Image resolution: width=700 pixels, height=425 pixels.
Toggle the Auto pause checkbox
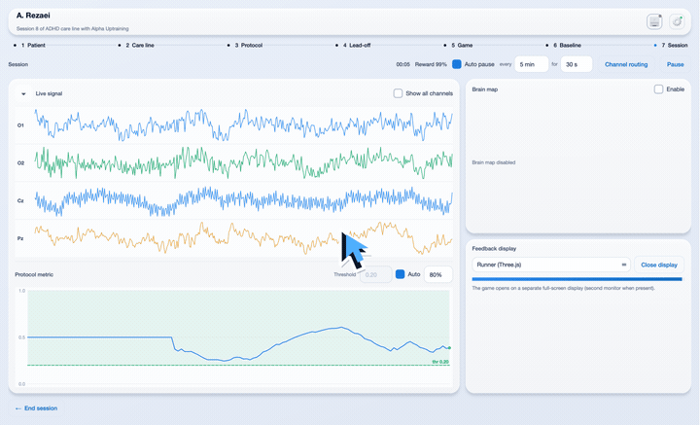pyautogui.click(x=456, y=64)
